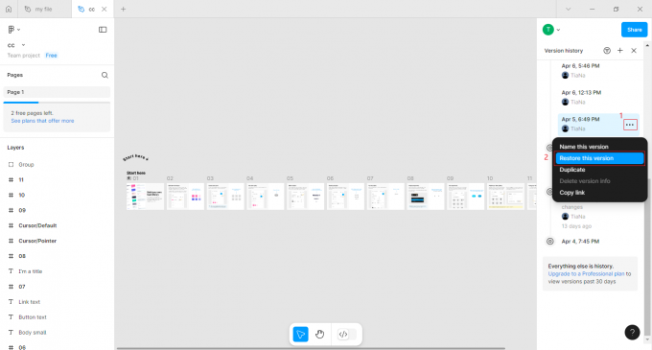Choose Name this version menu entry
The height and width of the screenshot is (350, 652).
point(584,147)
